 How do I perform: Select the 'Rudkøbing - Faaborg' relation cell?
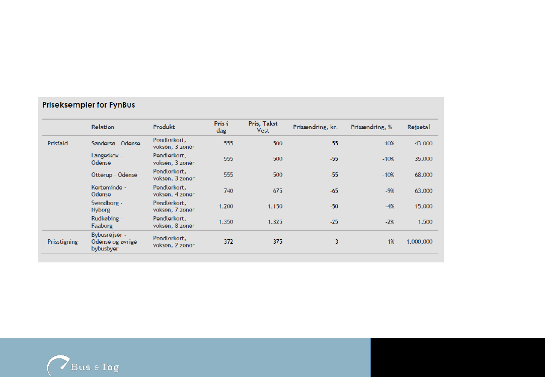click(107, 222)
